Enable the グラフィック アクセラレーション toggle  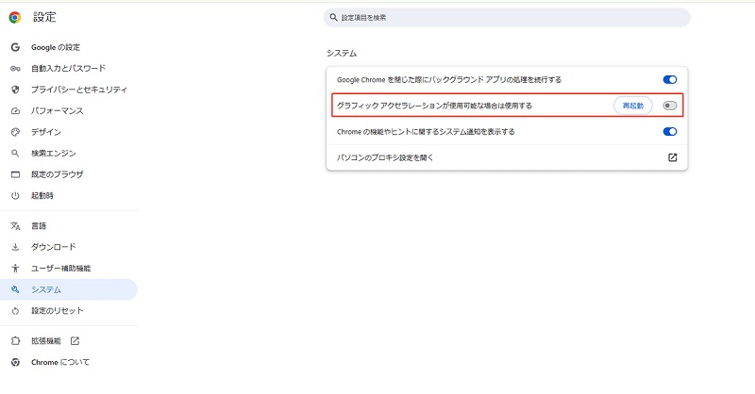670,106
